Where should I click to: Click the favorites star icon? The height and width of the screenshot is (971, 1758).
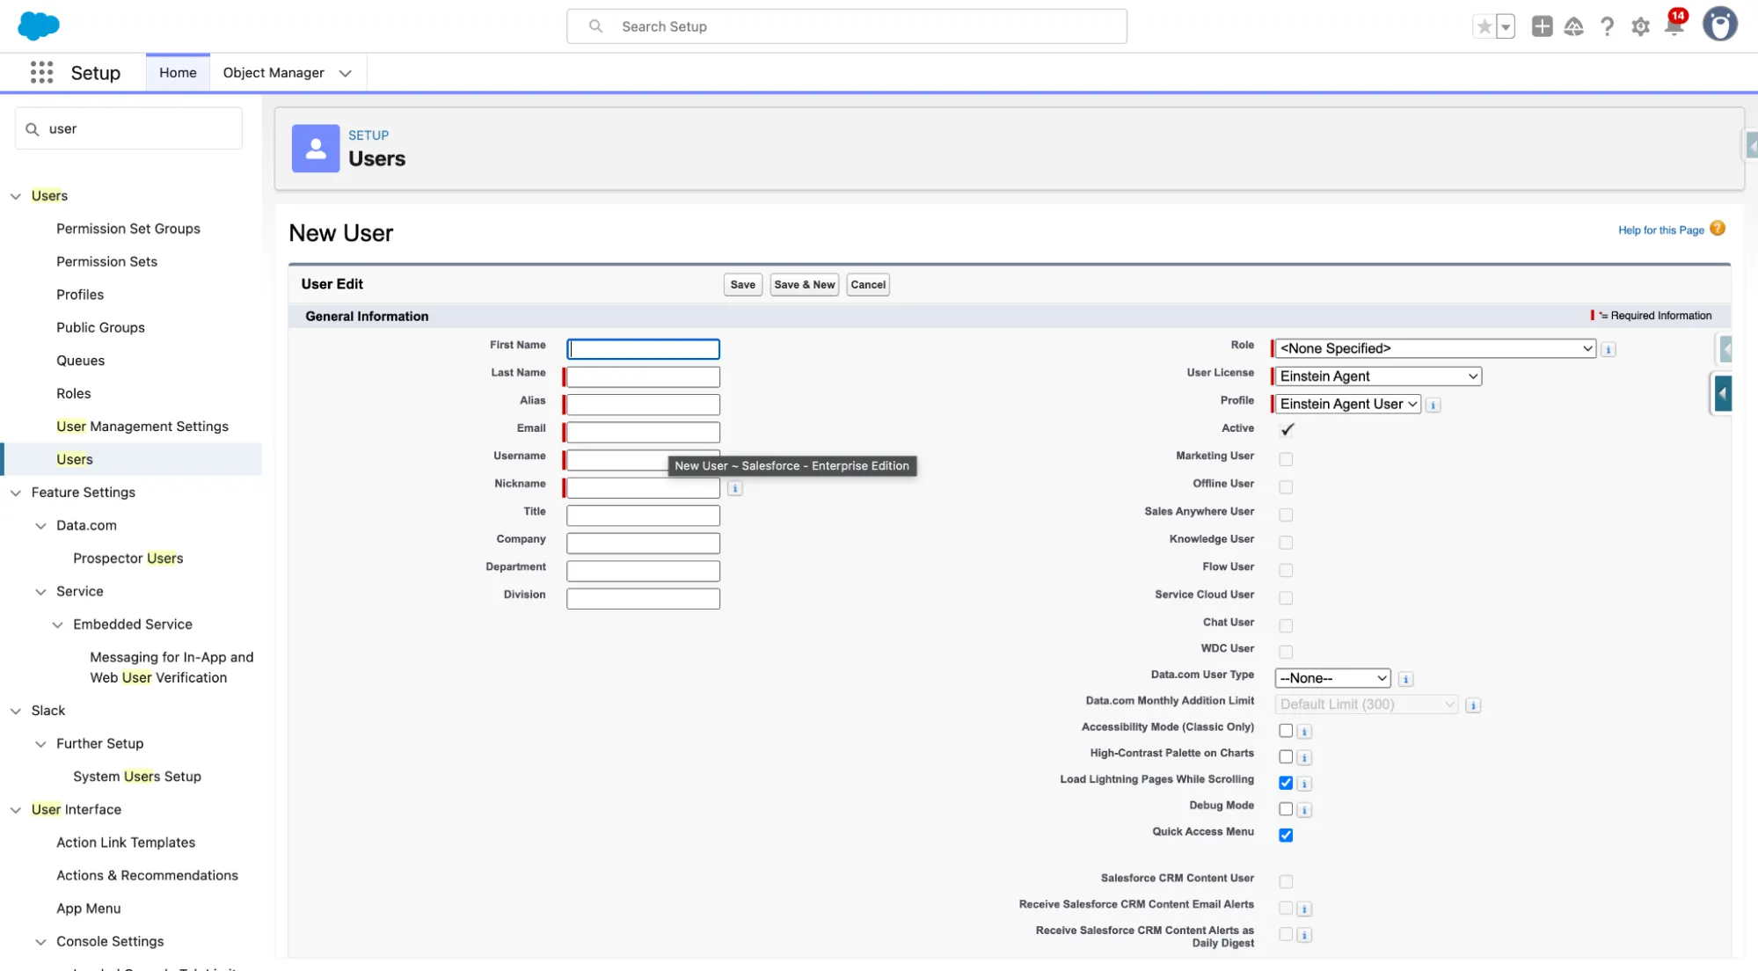[1484, 26]
